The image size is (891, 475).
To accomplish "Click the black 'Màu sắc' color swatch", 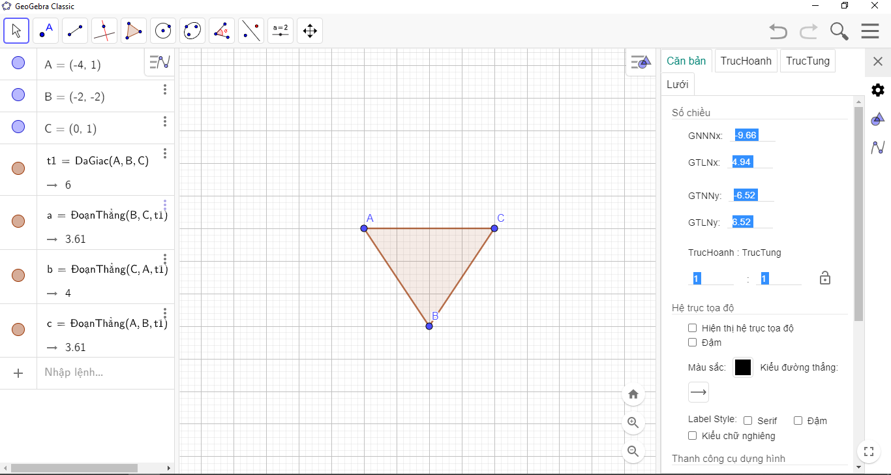I will pos(743,367).
